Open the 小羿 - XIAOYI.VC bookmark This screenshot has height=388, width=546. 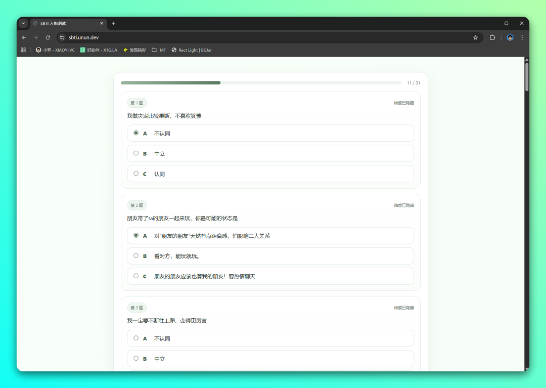(x=55, y=50)
